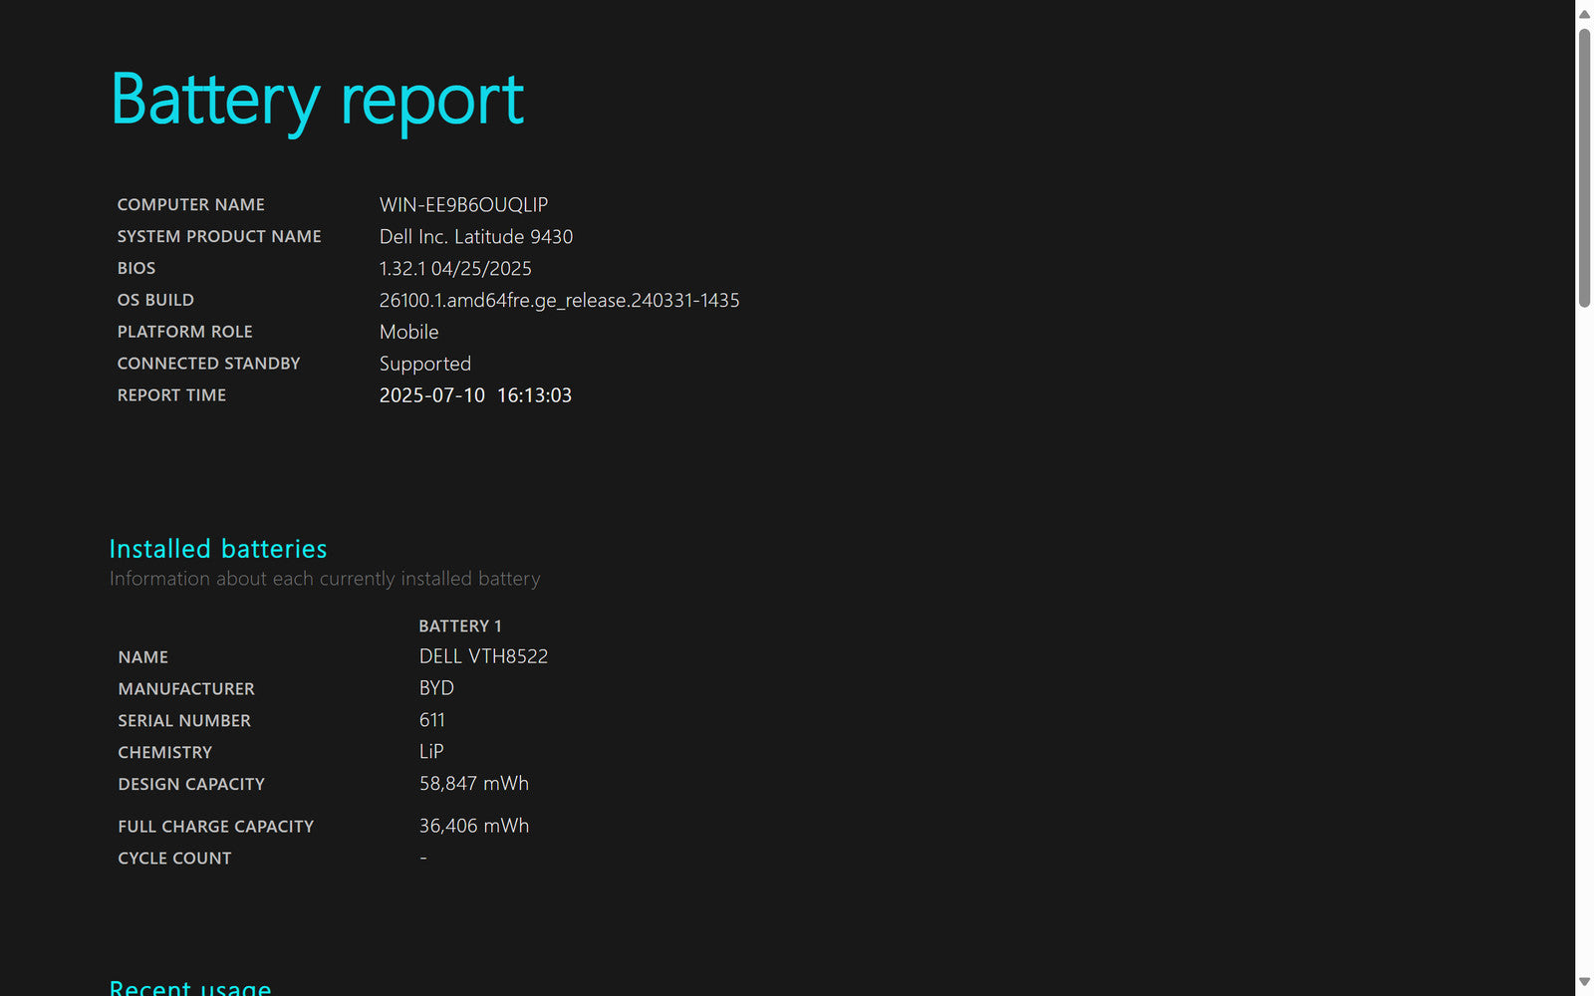Image resolution: width=1594 pixels, height=996 pixels.
Task: Click the CHEMISTRY label
Action: 165,753
